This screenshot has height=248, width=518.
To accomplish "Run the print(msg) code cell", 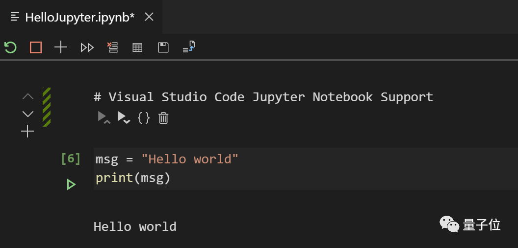I will coord(71,184).
